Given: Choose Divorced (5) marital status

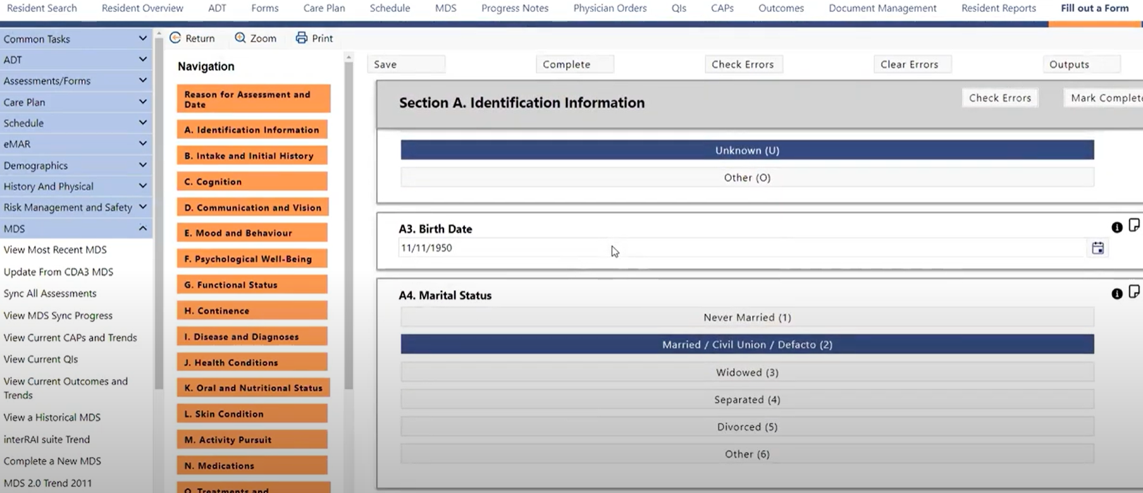Looking at the screenshot, I should click(x=746, y=427).
